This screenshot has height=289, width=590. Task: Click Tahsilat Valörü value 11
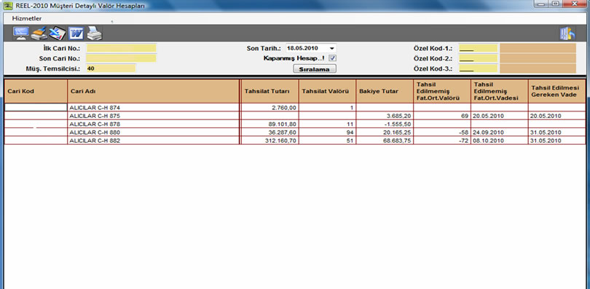tap(350, 124)
